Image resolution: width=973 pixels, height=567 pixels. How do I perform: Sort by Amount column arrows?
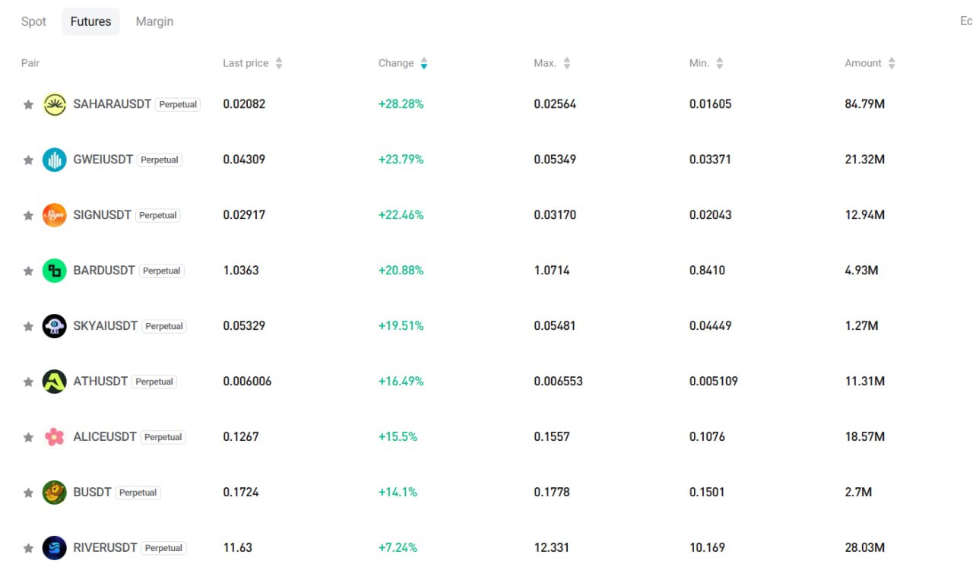click(892, 64)
